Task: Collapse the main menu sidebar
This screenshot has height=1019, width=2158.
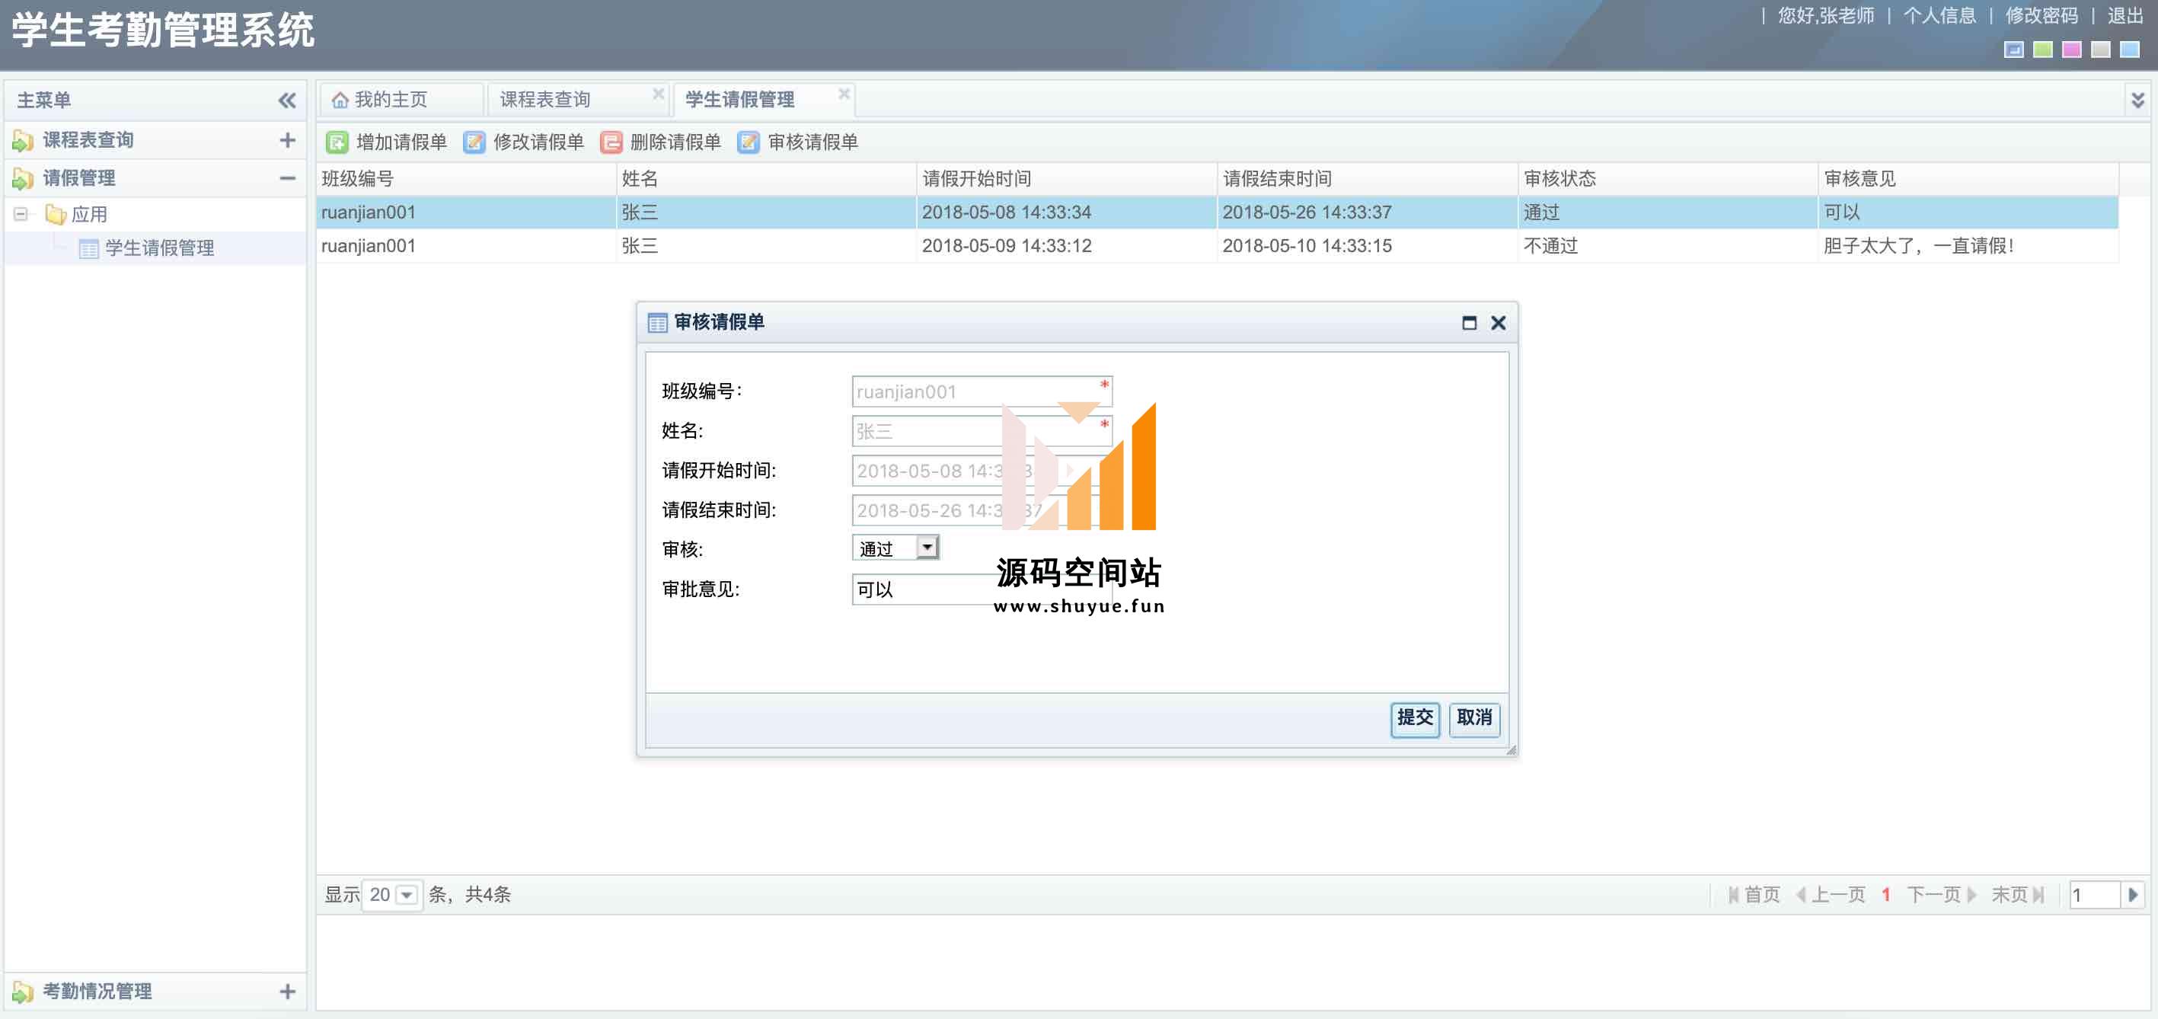Action: 286,101
